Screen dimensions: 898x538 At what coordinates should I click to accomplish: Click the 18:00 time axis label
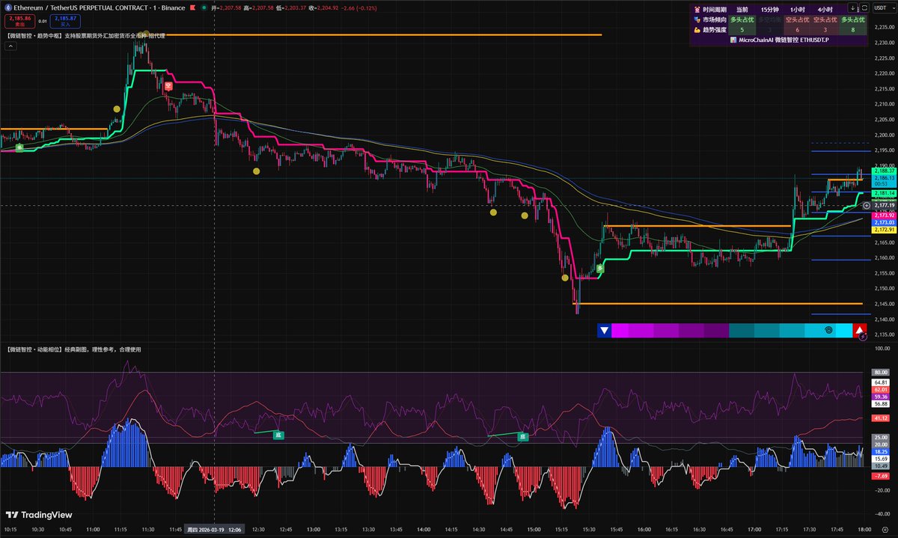coord(863,529)
